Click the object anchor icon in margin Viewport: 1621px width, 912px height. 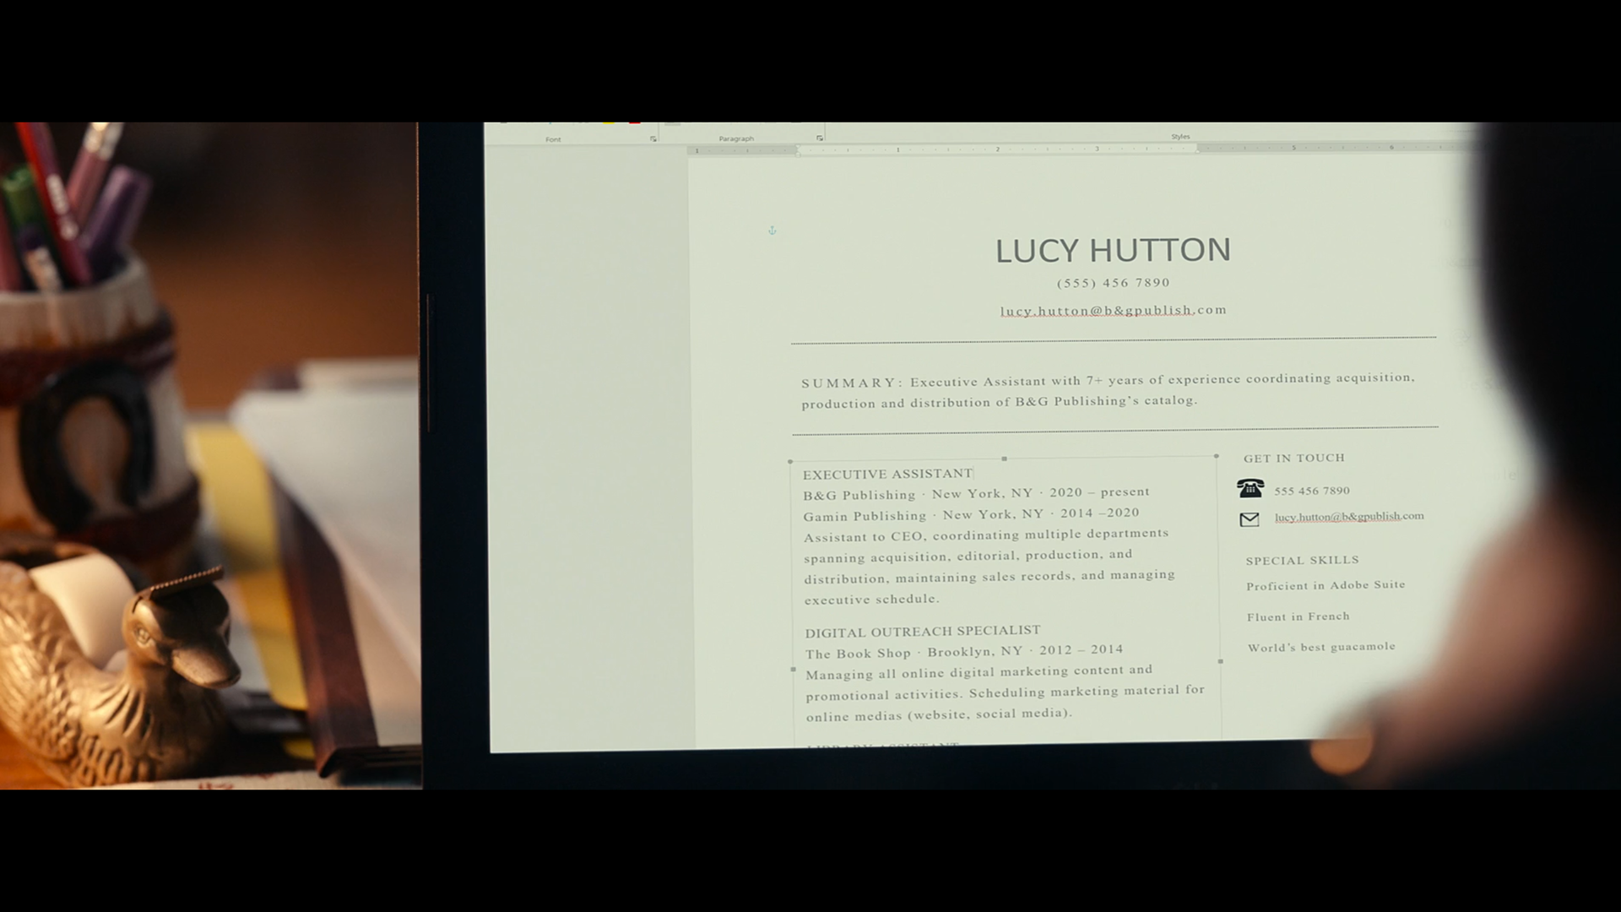772,230
